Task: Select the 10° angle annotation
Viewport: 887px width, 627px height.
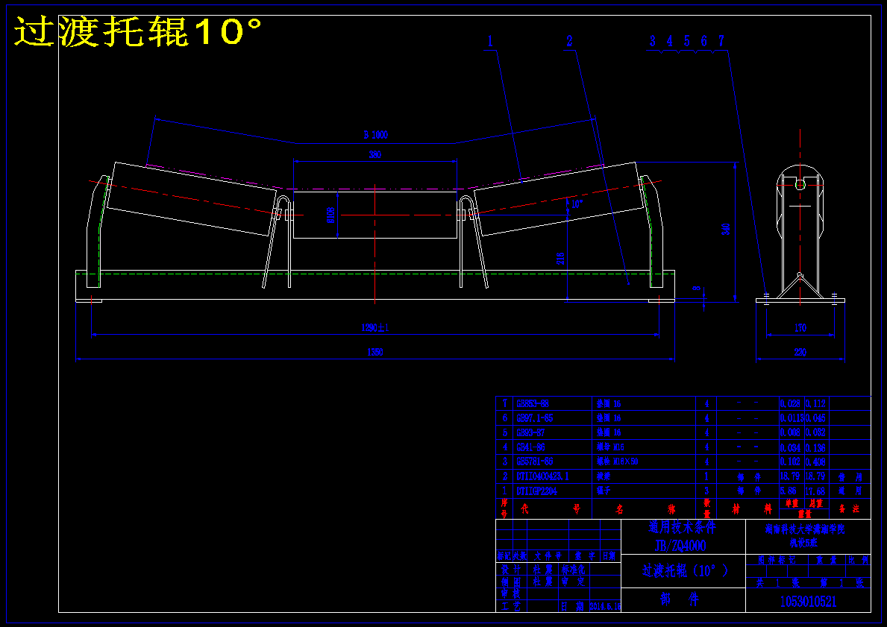Action: coord(577,204)
